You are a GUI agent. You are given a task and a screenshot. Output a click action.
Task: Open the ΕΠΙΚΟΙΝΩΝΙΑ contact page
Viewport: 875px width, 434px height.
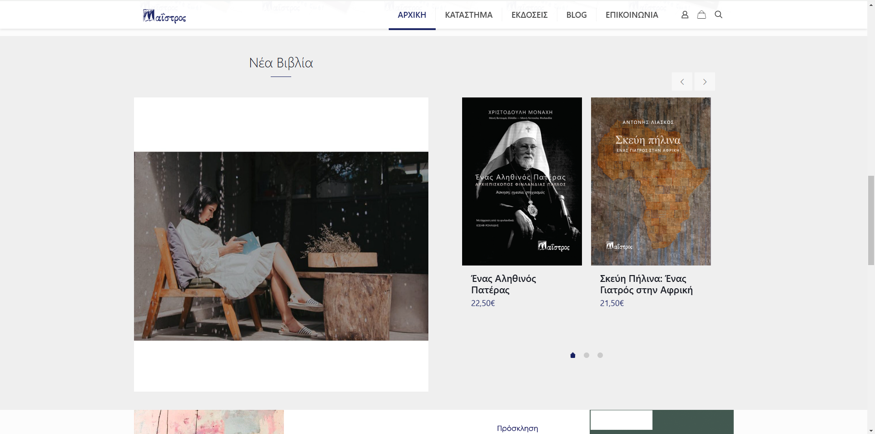(x=631, y=15)
